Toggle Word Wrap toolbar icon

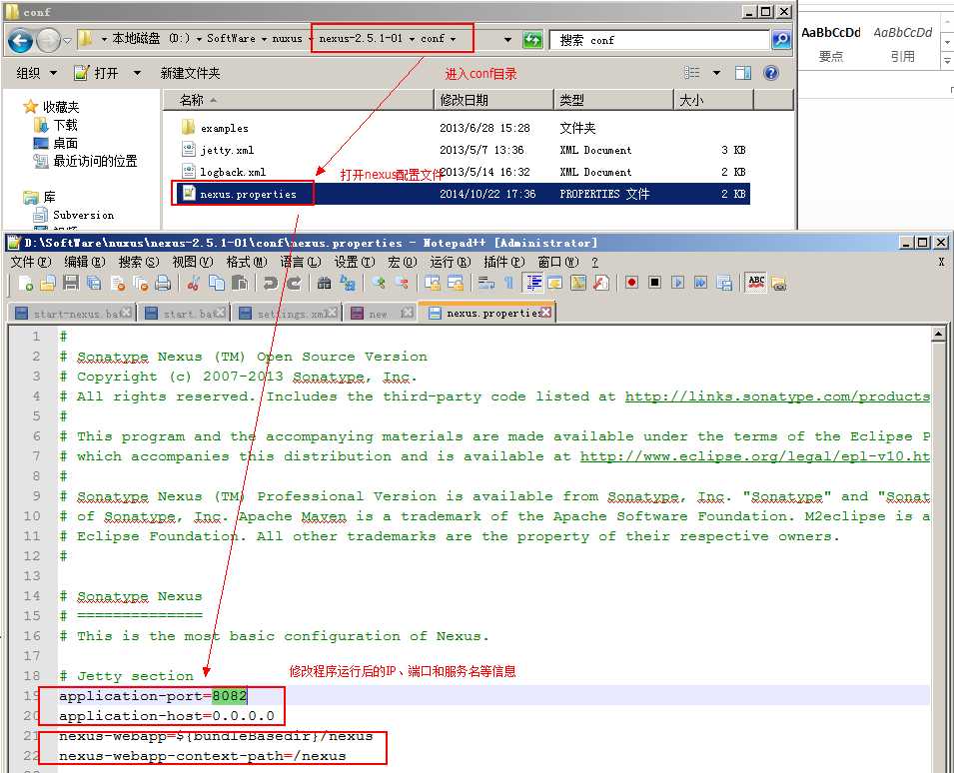point(485,283)
